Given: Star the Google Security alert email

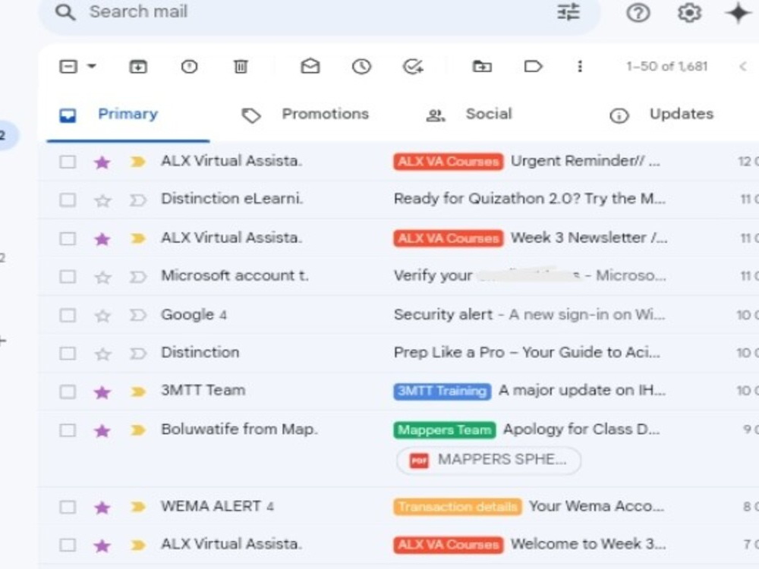Looking at the screenshot, I should point(102,316).
